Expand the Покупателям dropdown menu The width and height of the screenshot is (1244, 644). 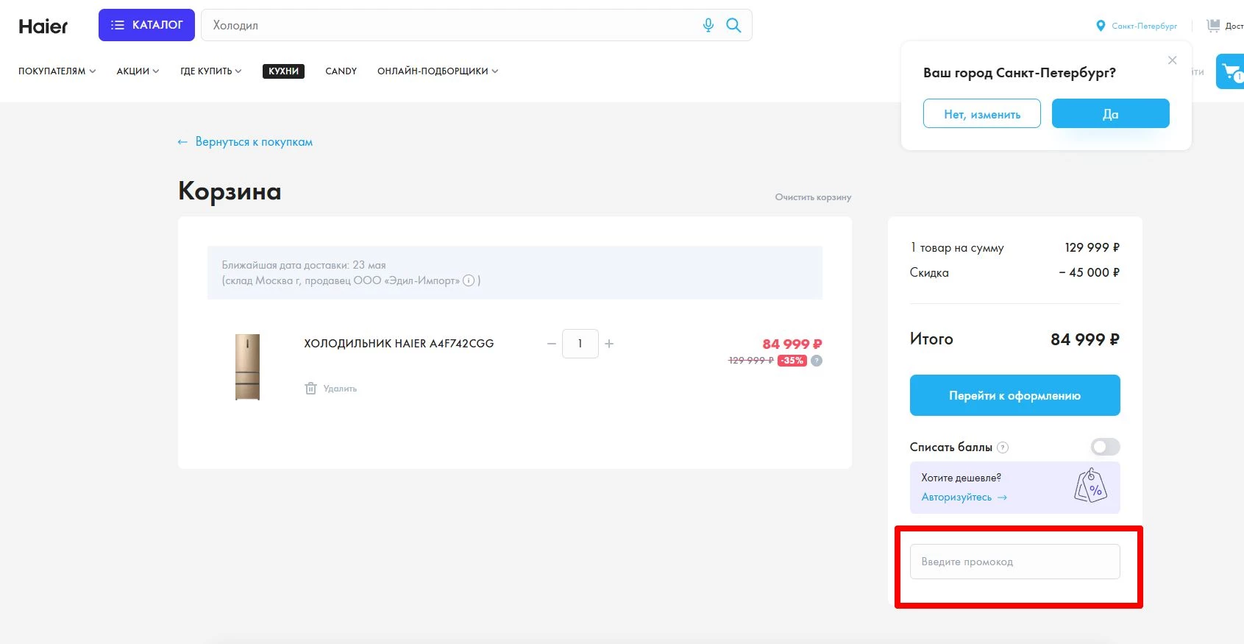coord(57,71)
